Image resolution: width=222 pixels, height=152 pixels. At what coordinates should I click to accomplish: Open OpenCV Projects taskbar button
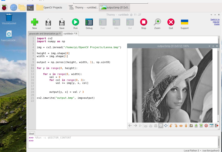click(49, 8)
